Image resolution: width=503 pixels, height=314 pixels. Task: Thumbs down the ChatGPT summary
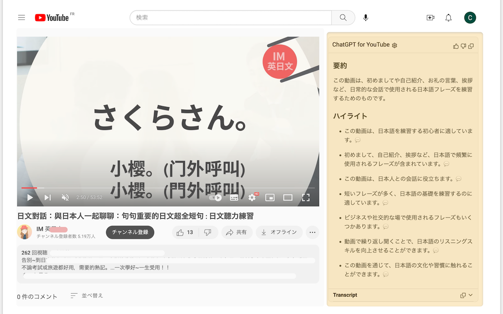click(463, 46)
